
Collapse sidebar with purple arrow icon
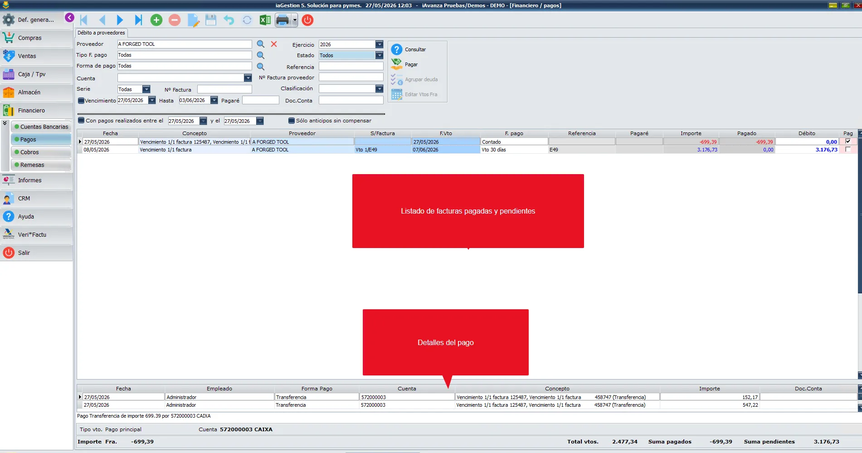tap(69, 18)
